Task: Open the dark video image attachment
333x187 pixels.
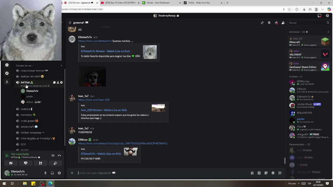Action: pos(92,76)
